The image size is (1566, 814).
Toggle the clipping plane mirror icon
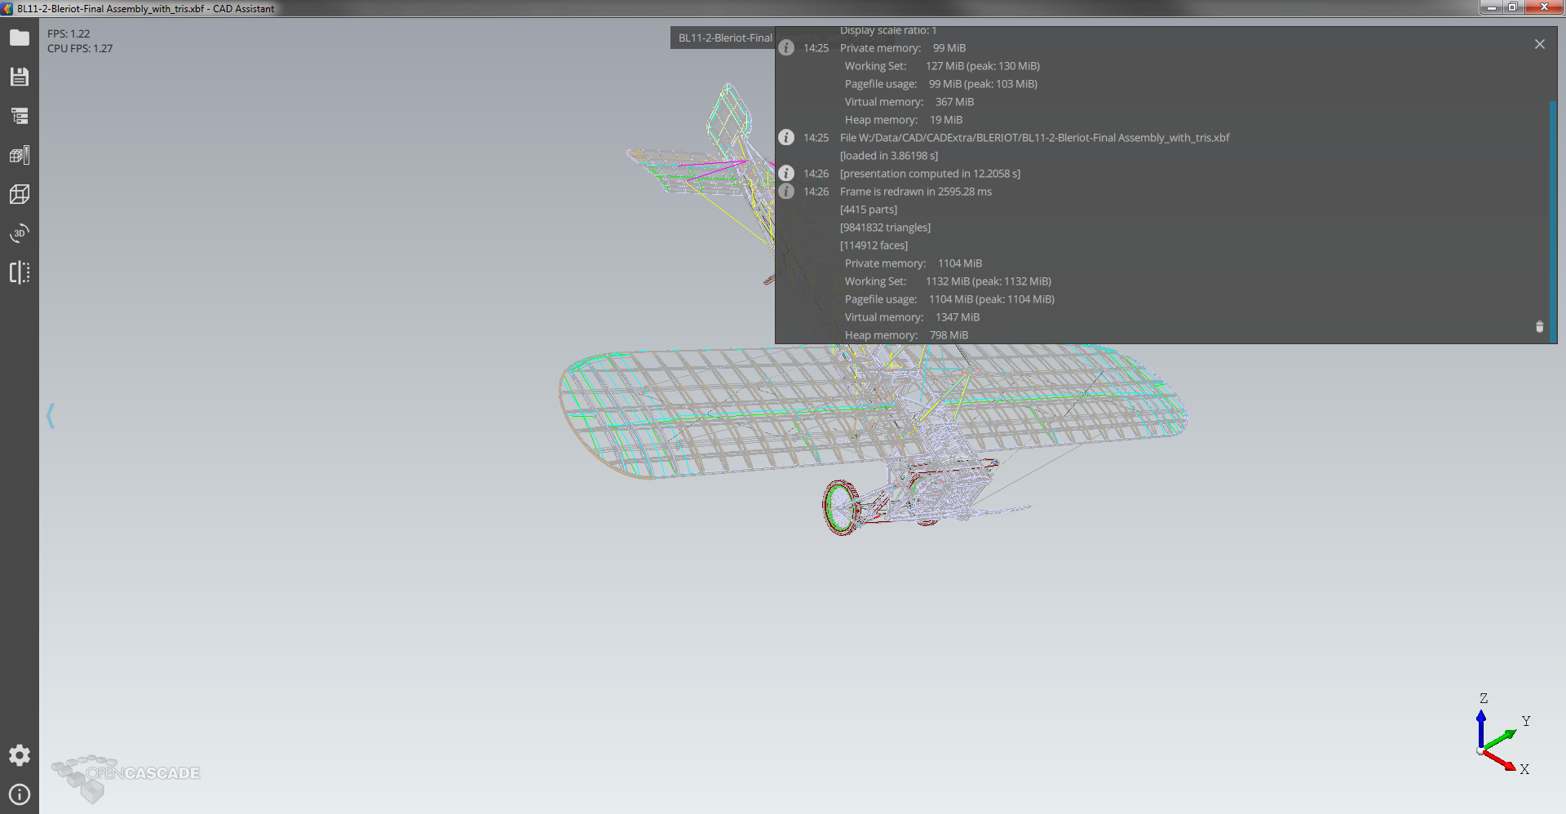[20, 272]
